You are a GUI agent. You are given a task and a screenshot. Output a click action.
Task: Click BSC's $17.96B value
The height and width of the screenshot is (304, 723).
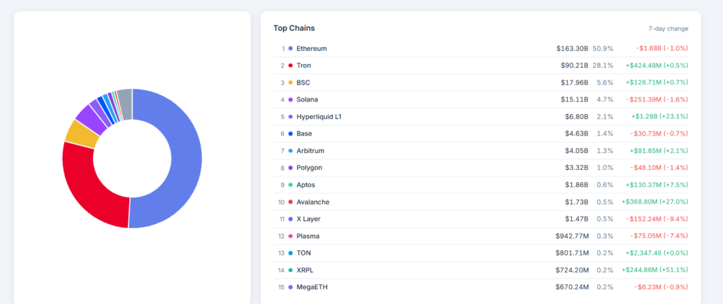point(575,83)
